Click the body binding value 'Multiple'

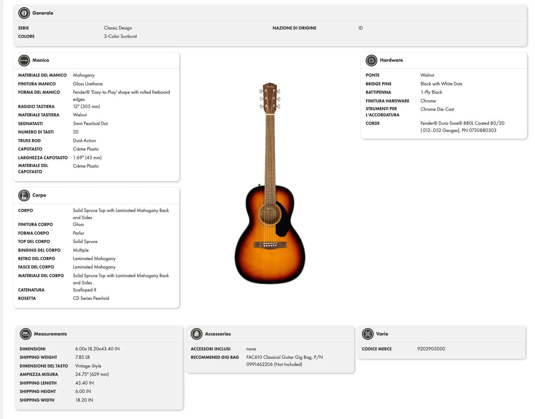click(x=81, y=250)
